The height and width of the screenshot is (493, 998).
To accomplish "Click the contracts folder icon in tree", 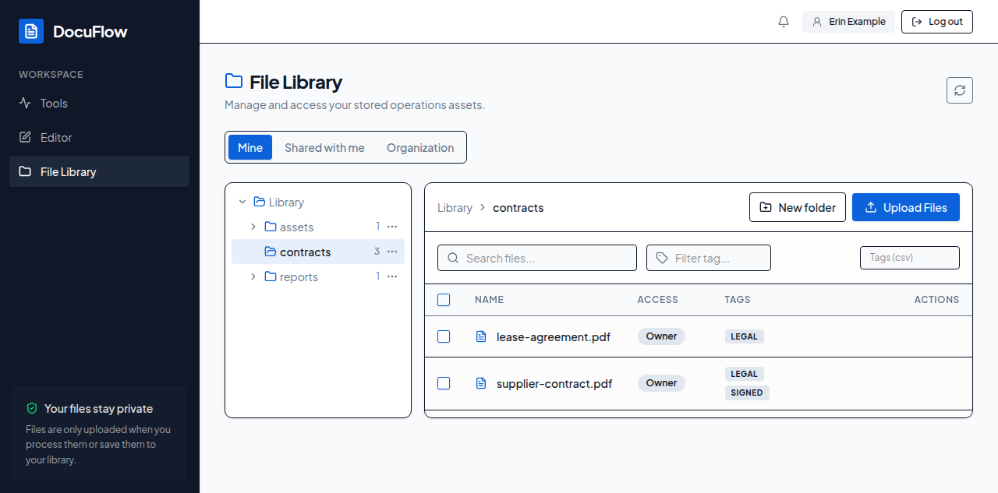I will pyautogui.click(x=271, y=252).
